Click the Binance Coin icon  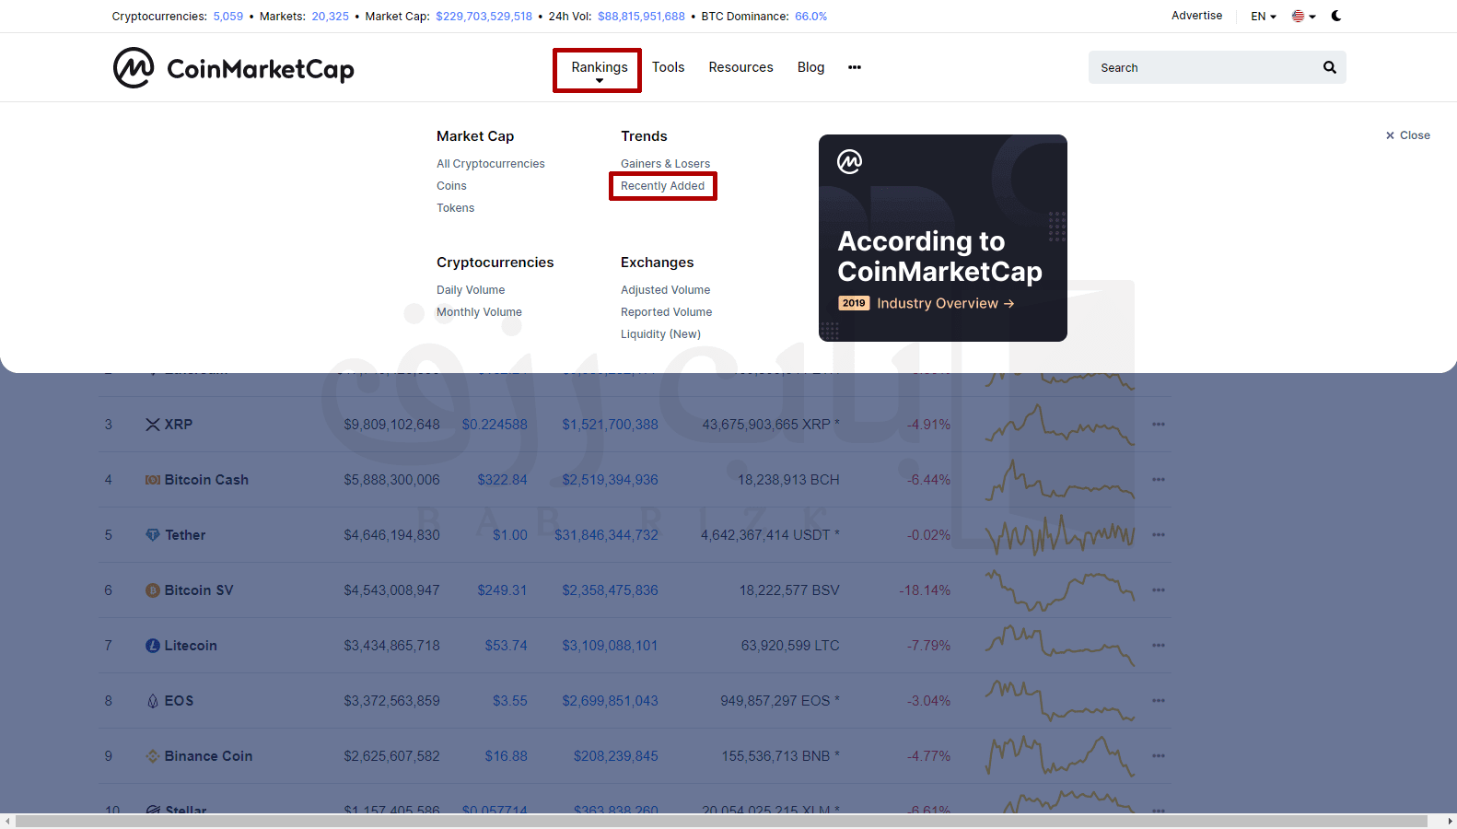[x=153, y=756]
